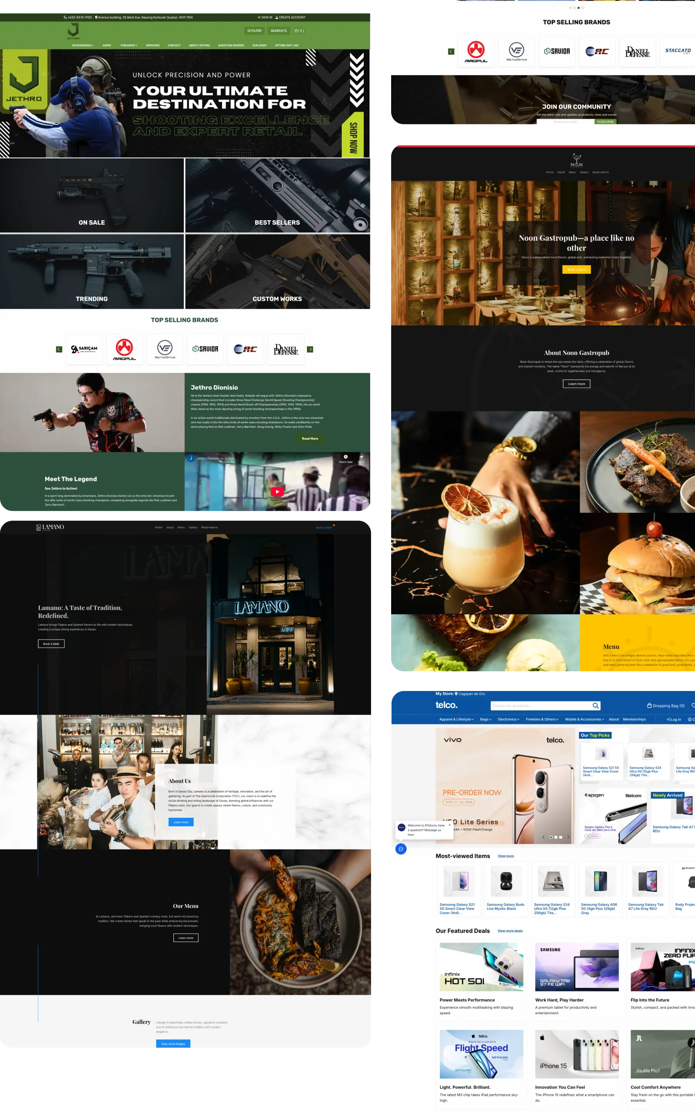Viewport: 695px width, 1113px height.
Task: Expand the Electronics dropdown on telco
Action: pos(509,719)
